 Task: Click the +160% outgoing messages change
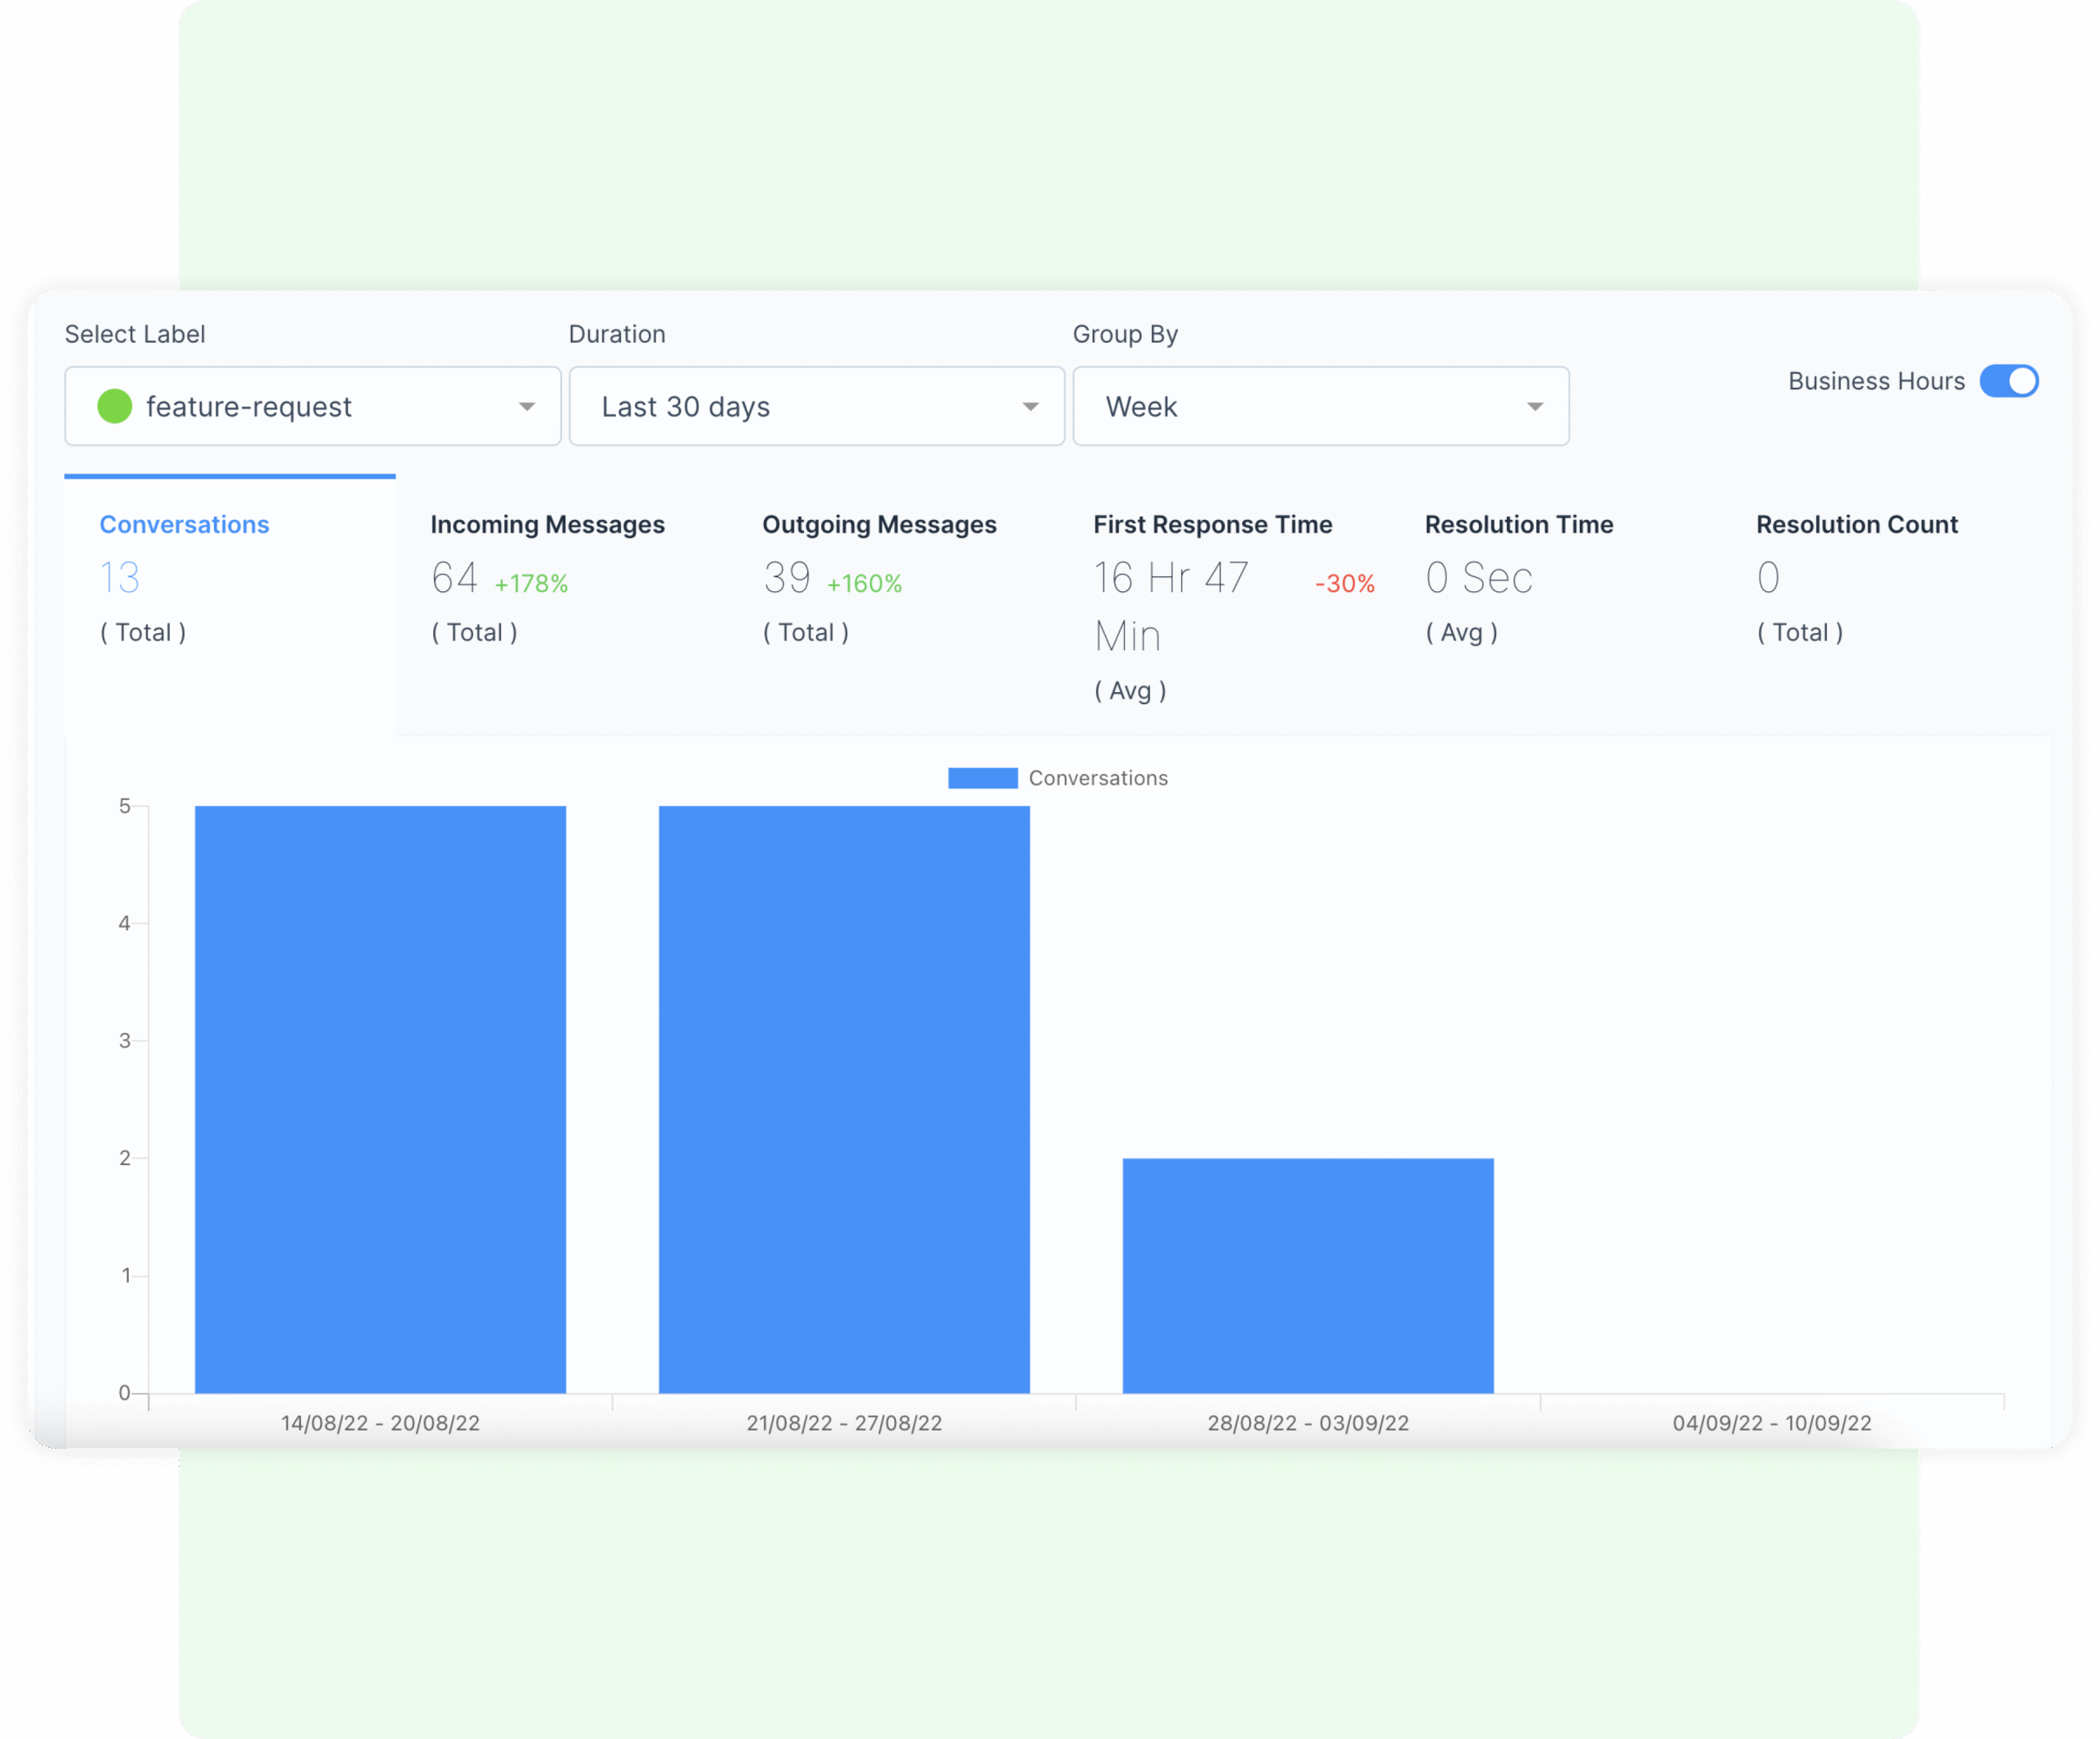(864, 584)
